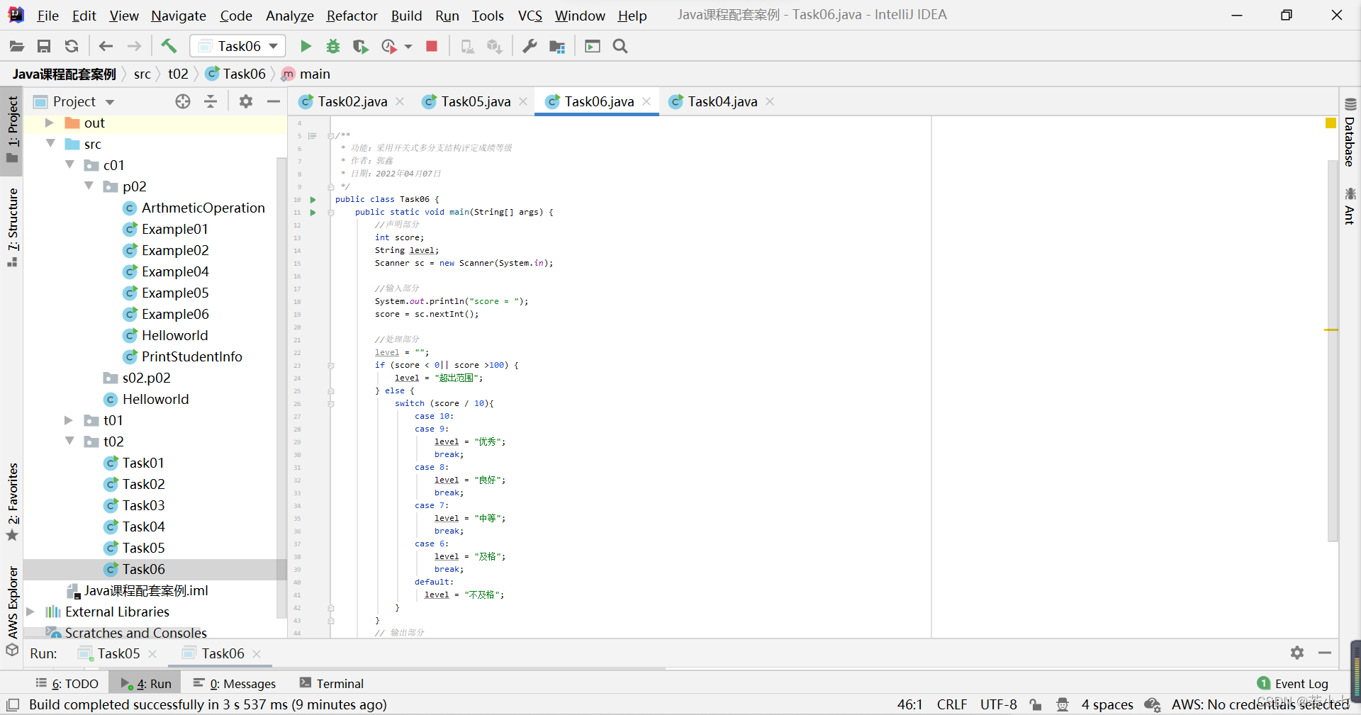Run Task06 with green play button
This screenshot has width=1361, height=715.
pos(306,47)
